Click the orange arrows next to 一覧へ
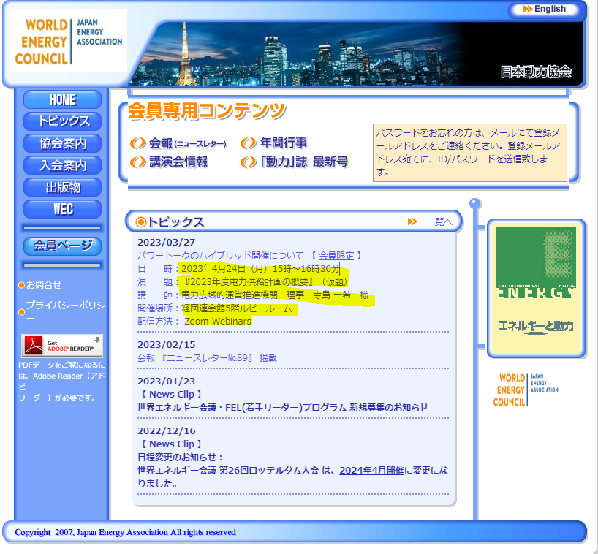 coord(412,221)
